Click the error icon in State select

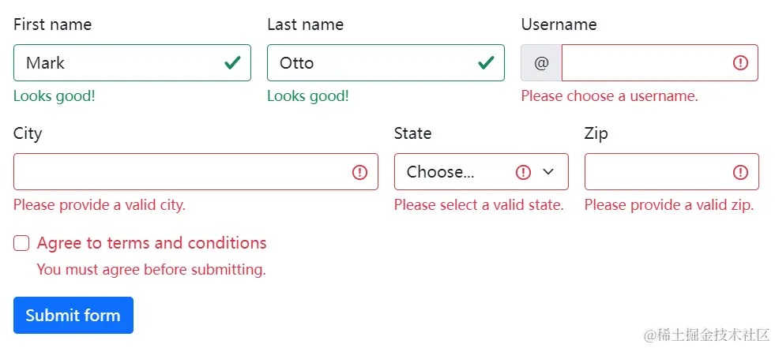(523, 172)
